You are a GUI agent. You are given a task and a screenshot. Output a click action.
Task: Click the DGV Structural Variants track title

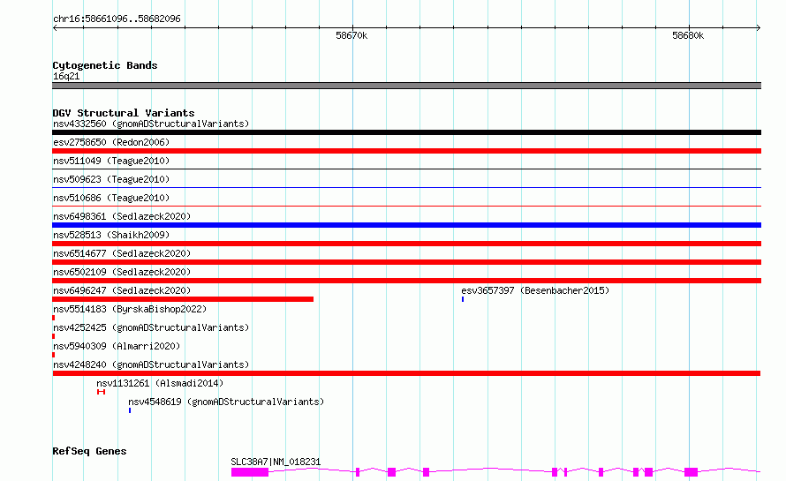(x=124, y=113)
